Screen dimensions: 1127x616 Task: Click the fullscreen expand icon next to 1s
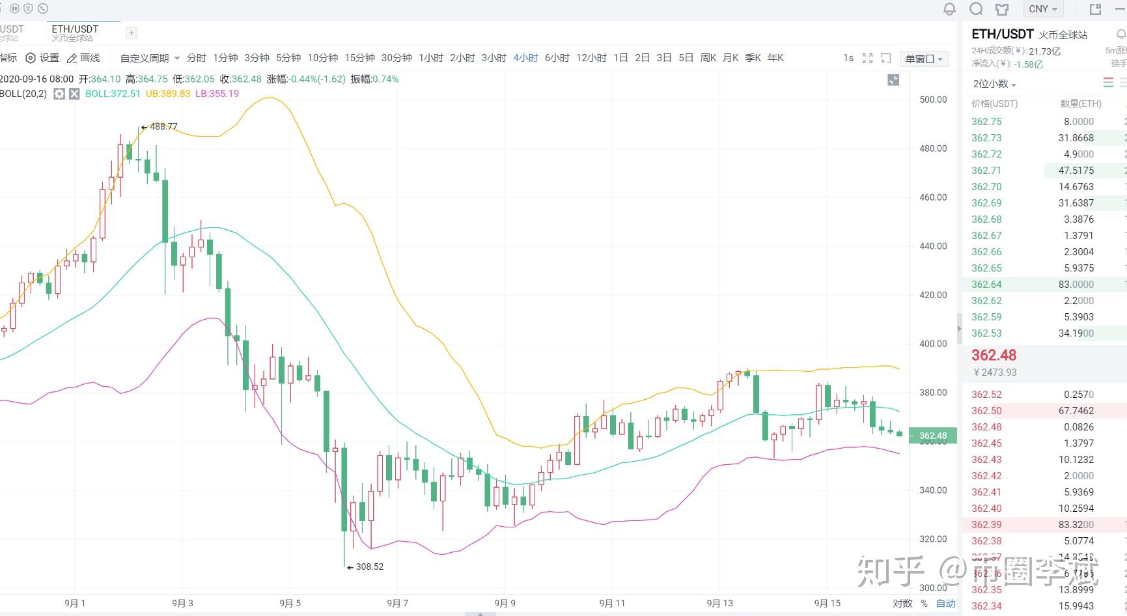pos(867,57)
